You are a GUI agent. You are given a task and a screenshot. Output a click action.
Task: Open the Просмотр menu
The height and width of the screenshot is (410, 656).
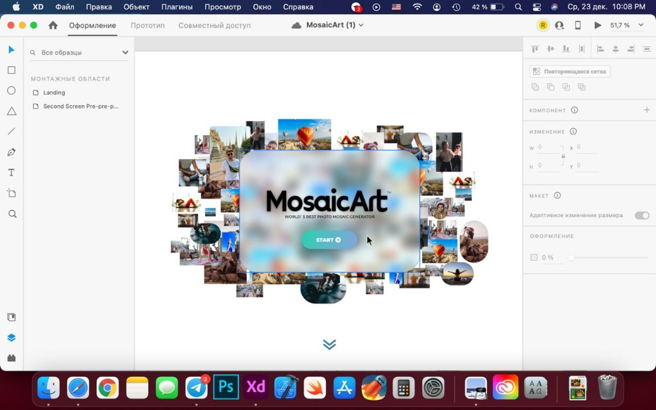222,6
